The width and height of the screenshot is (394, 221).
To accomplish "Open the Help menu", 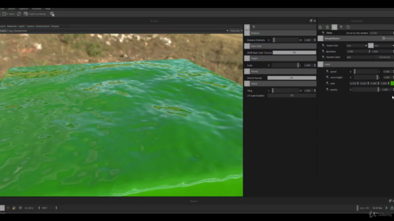I will point(48,9).
